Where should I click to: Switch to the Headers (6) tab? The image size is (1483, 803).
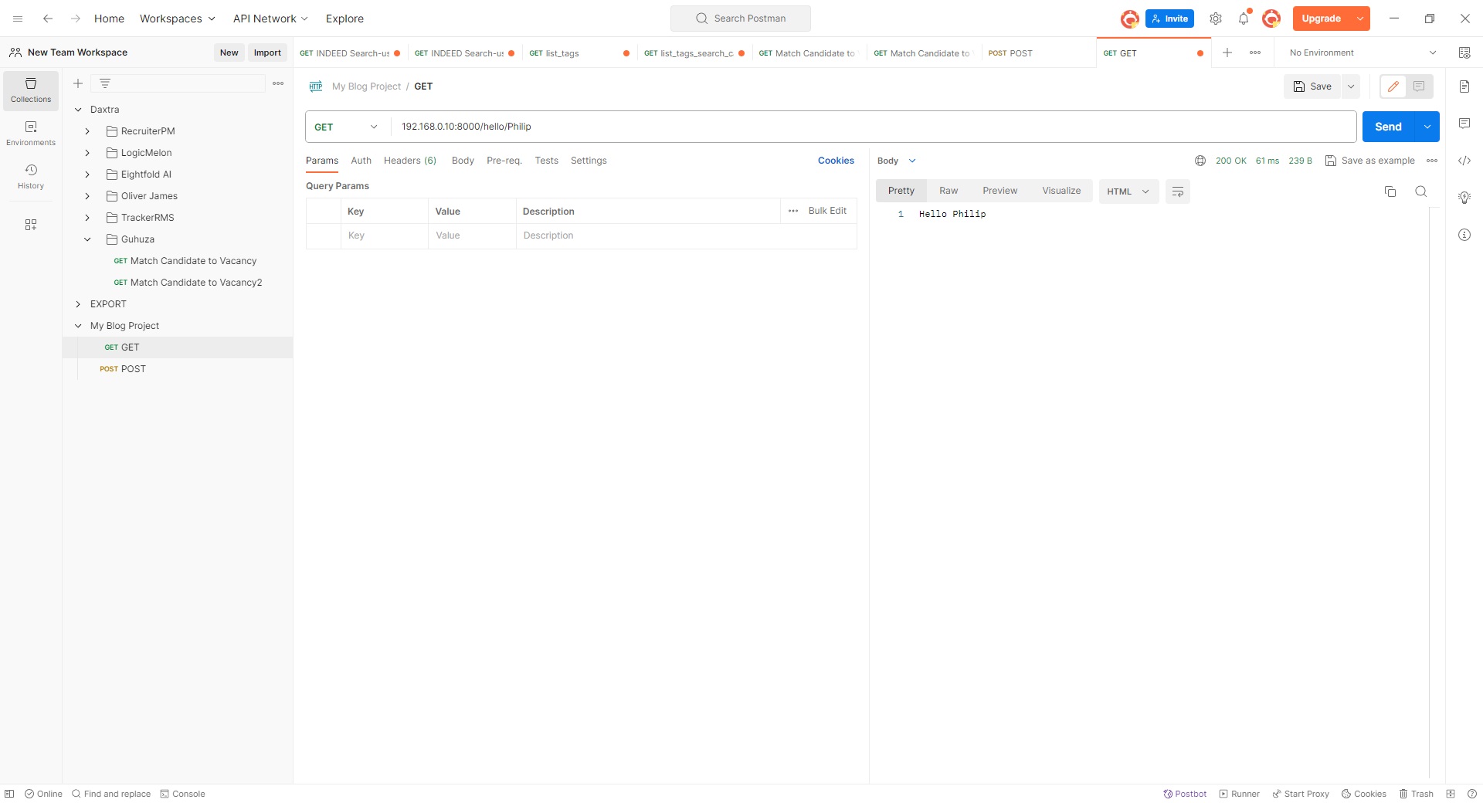tap(410, 161)
